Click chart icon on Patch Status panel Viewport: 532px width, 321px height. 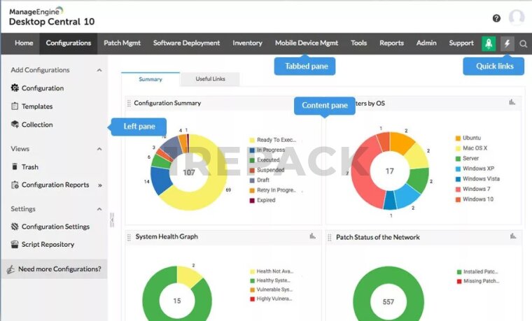512,236
